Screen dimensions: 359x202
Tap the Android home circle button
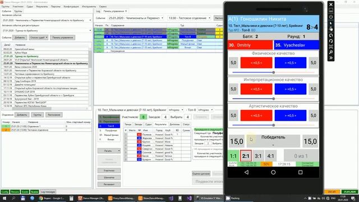click(273, 172)
